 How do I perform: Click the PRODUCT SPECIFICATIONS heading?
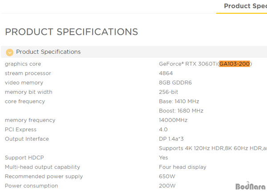[x=72, y=32]
